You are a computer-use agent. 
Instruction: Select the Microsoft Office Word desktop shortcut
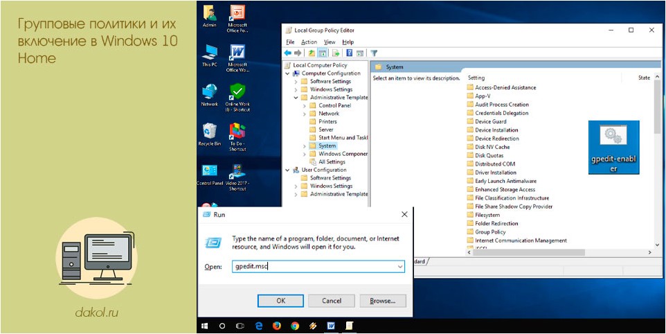point(237,58)
